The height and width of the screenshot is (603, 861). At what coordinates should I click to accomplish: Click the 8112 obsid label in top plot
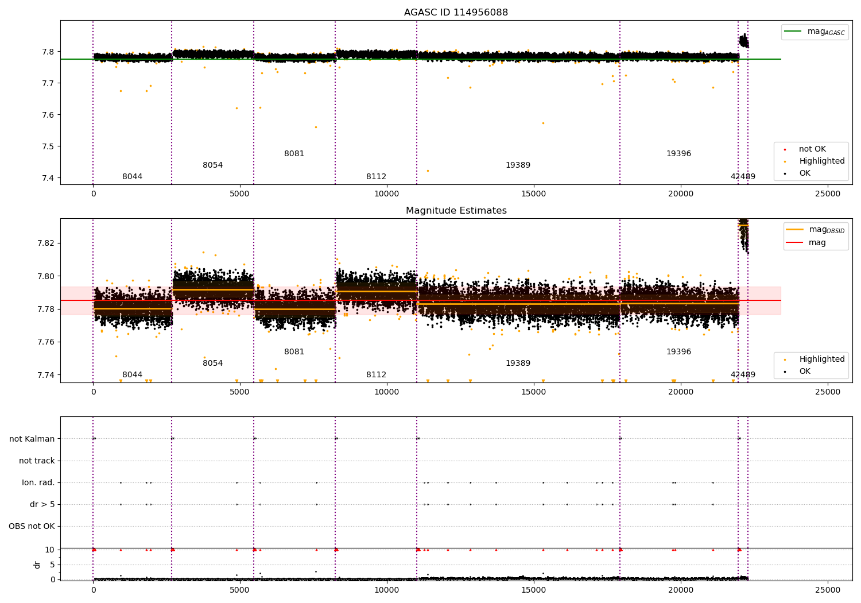tap(376, 177)
